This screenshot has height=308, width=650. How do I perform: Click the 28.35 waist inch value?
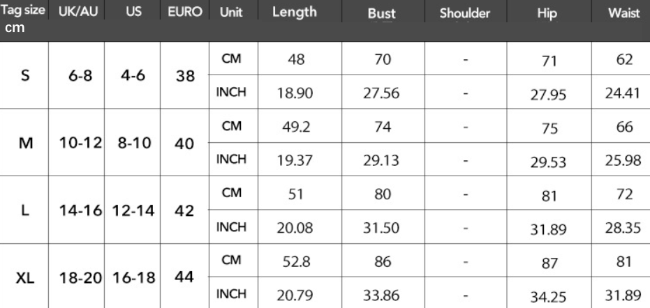tap(623, 229)
